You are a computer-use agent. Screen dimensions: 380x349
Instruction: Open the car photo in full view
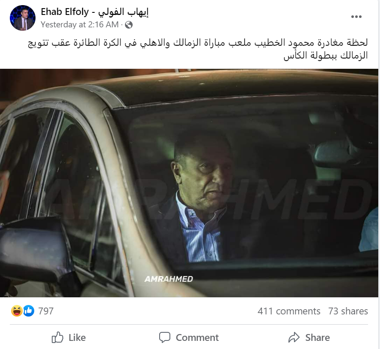click(x=189, y=183)
